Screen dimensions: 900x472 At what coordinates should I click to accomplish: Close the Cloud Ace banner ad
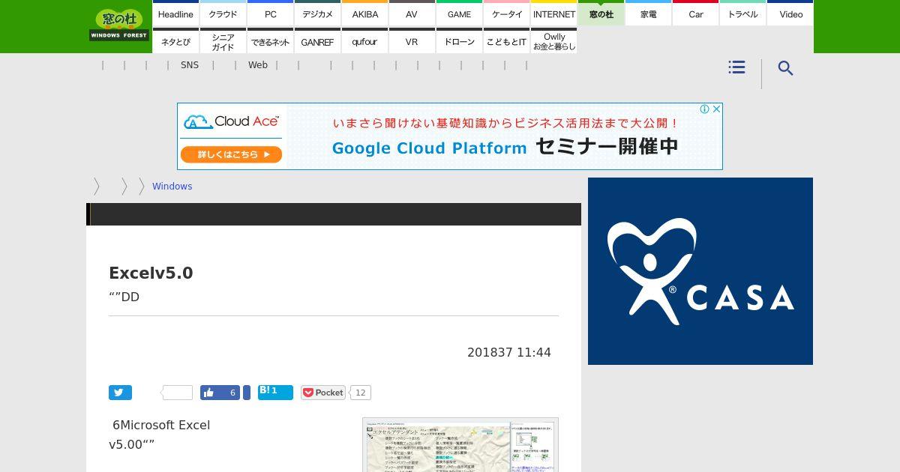click(716, 109)
